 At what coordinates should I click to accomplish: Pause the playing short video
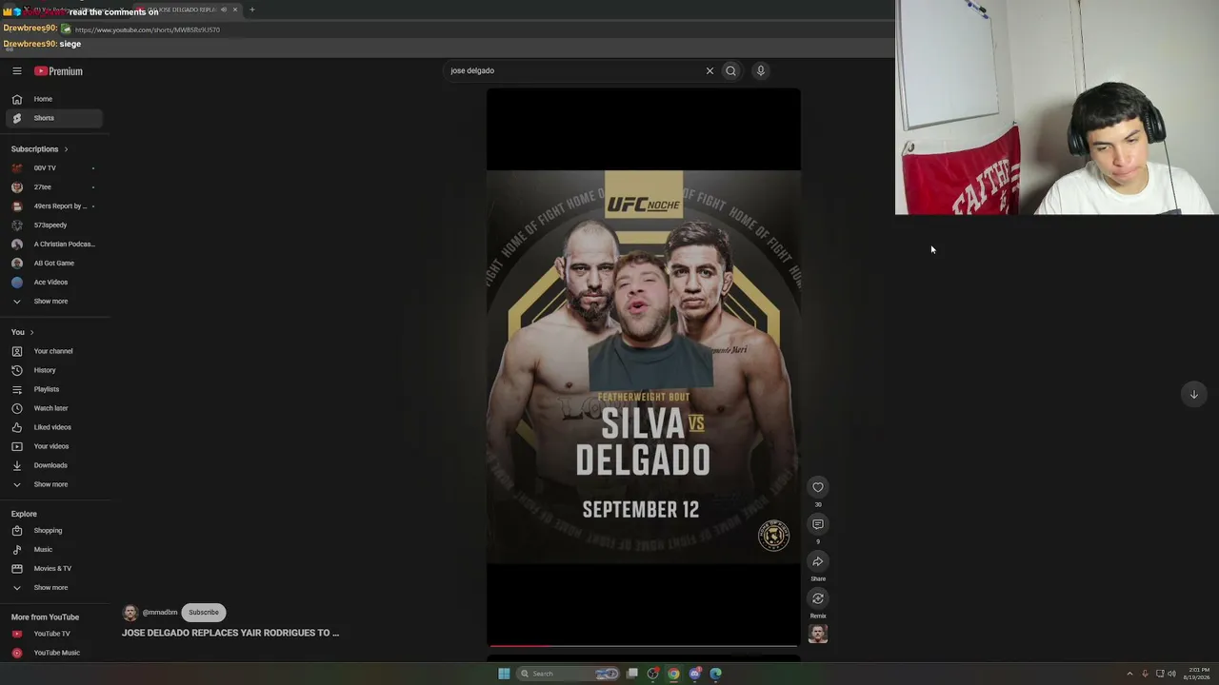click(x=643, y=366)
